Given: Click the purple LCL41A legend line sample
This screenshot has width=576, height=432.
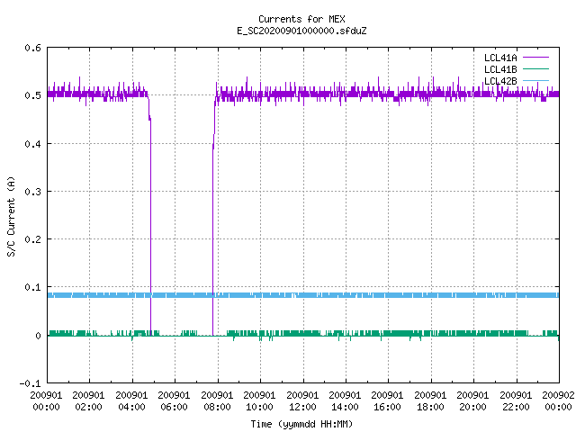Looking at the screenshot, I should pos(535,58).
